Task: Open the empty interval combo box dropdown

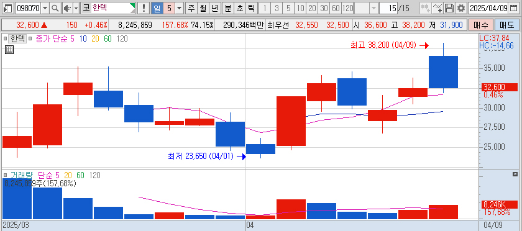Action: 374,8
